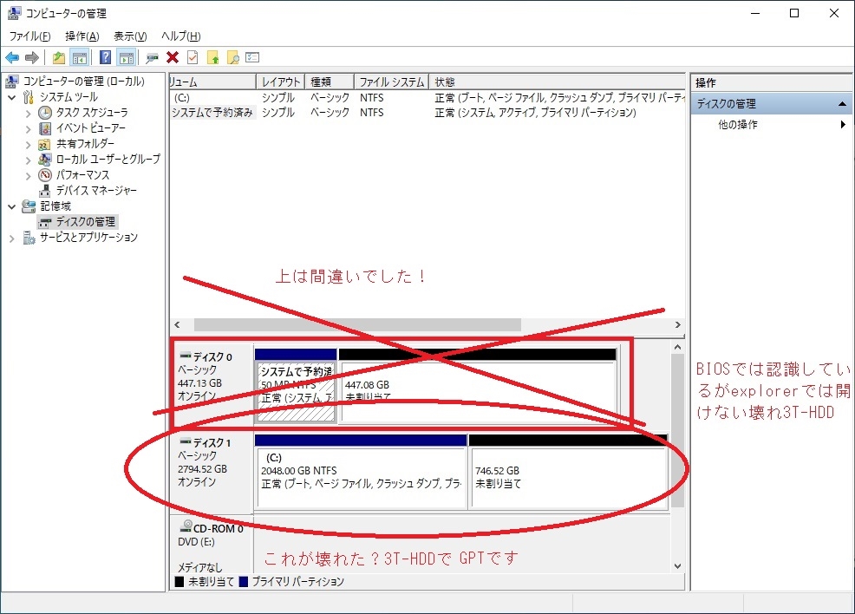Image resolution: width=855 pixels, height=614 pixels.
Task: Collapse the 記憶域 tree node
Action: tap(11, 206)
